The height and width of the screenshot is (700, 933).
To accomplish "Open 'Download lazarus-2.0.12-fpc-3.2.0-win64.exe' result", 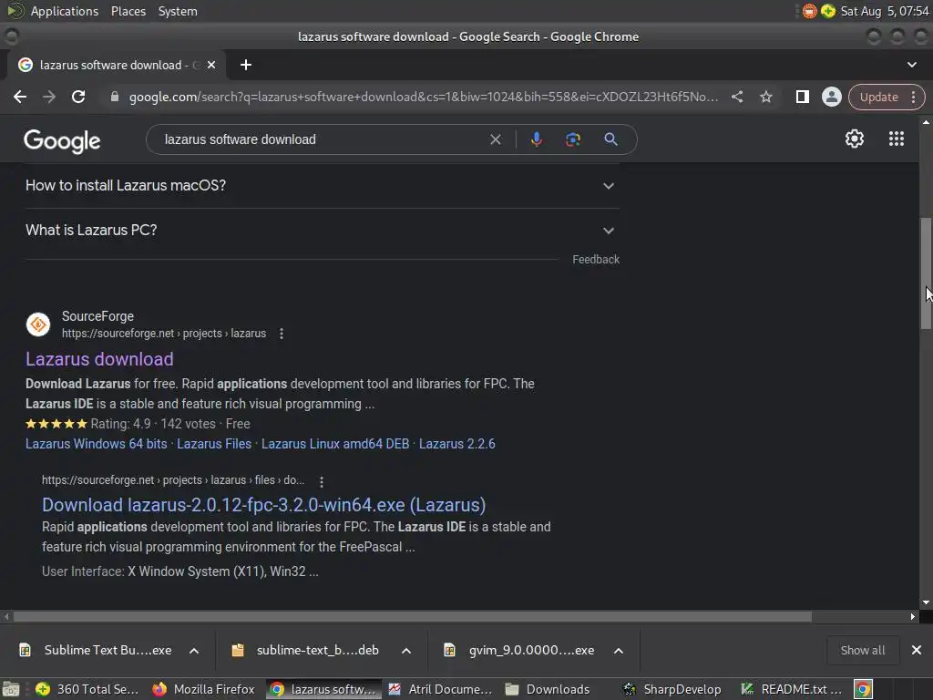I will coord(263,505).
